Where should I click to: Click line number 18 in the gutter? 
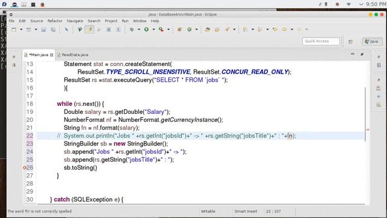point(30,104)
